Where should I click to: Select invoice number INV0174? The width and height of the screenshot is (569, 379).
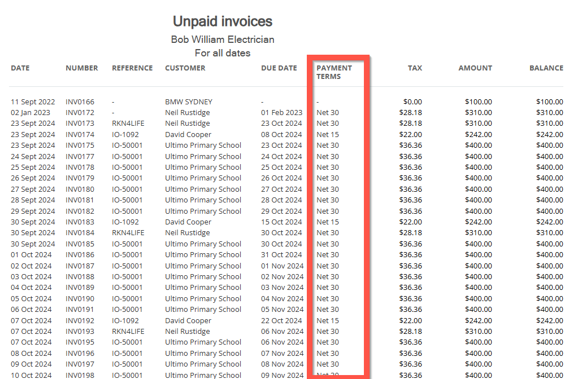tap(80, 134)
